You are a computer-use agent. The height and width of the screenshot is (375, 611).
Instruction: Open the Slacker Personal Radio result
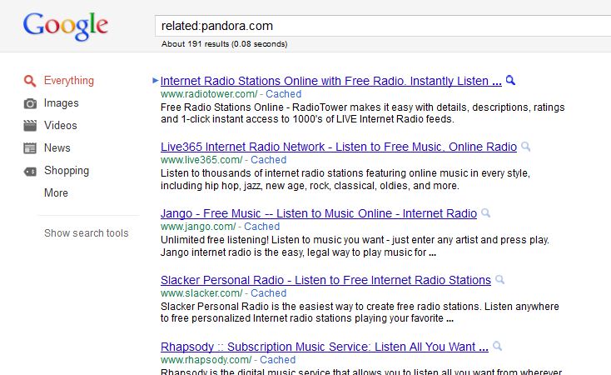[325, 280]
